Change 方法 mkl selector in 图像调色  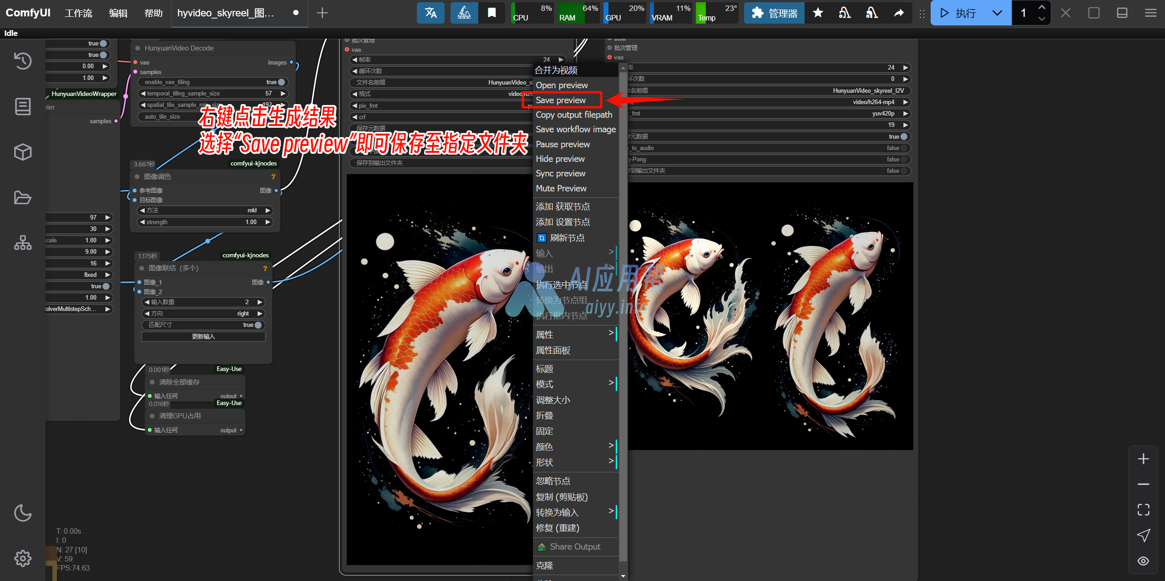pos(204,210)
